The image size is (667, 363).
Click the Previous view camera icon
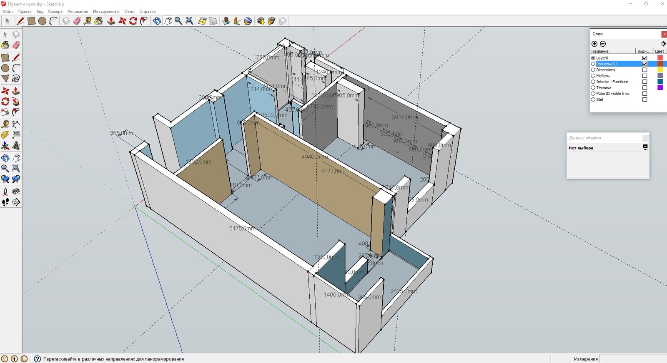[5, 179]
